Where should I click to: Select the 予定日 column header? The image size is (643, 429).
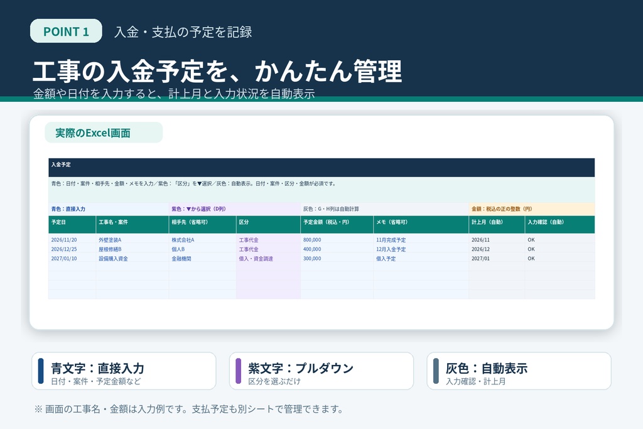click(x=72, y=224)
